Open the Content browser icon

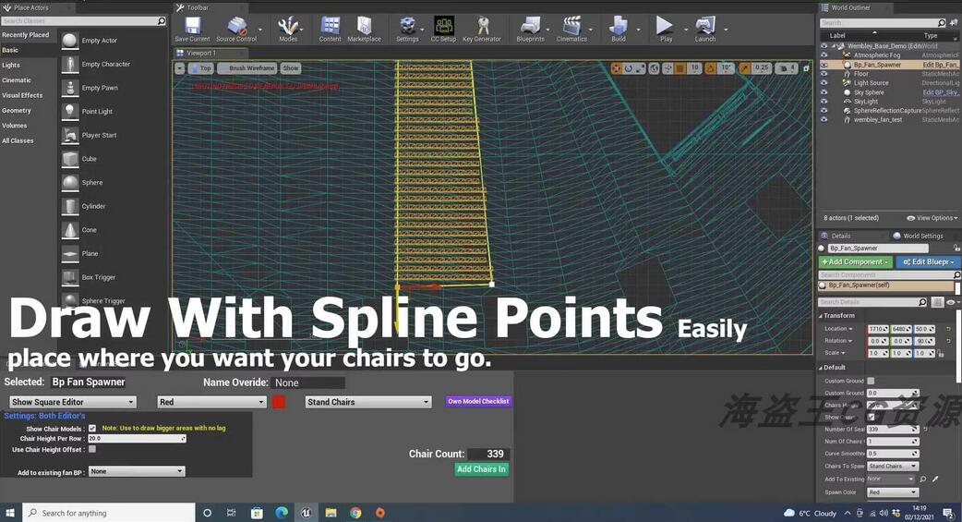(330, 28)
